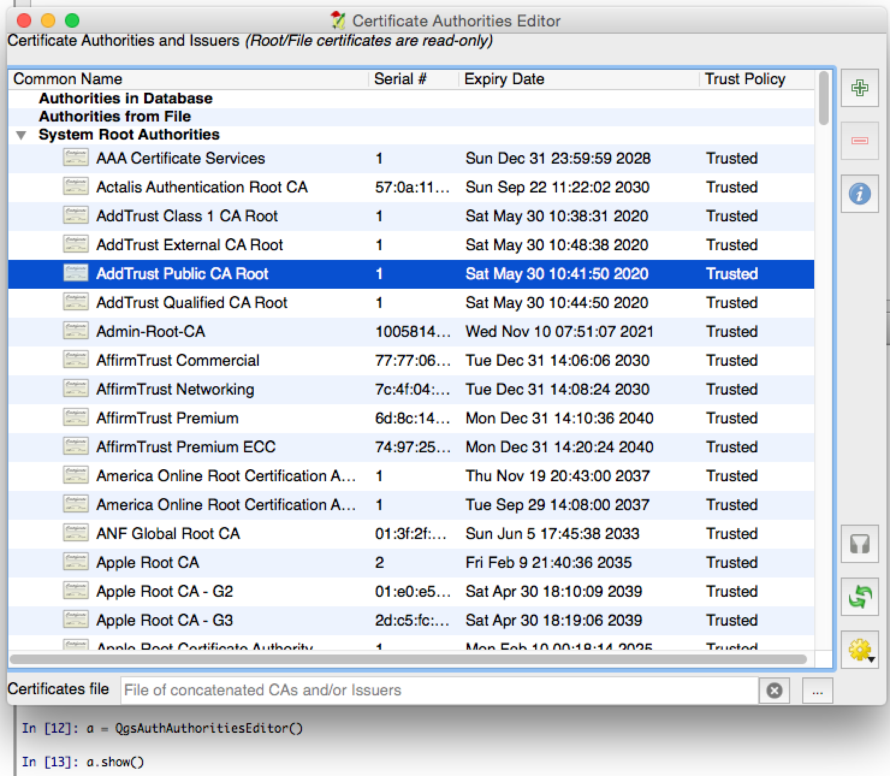Click the horizontal scrollbar below the list
Image resolution: width=890 pixels, height=776 pixels.
click(x=408, y=659)
